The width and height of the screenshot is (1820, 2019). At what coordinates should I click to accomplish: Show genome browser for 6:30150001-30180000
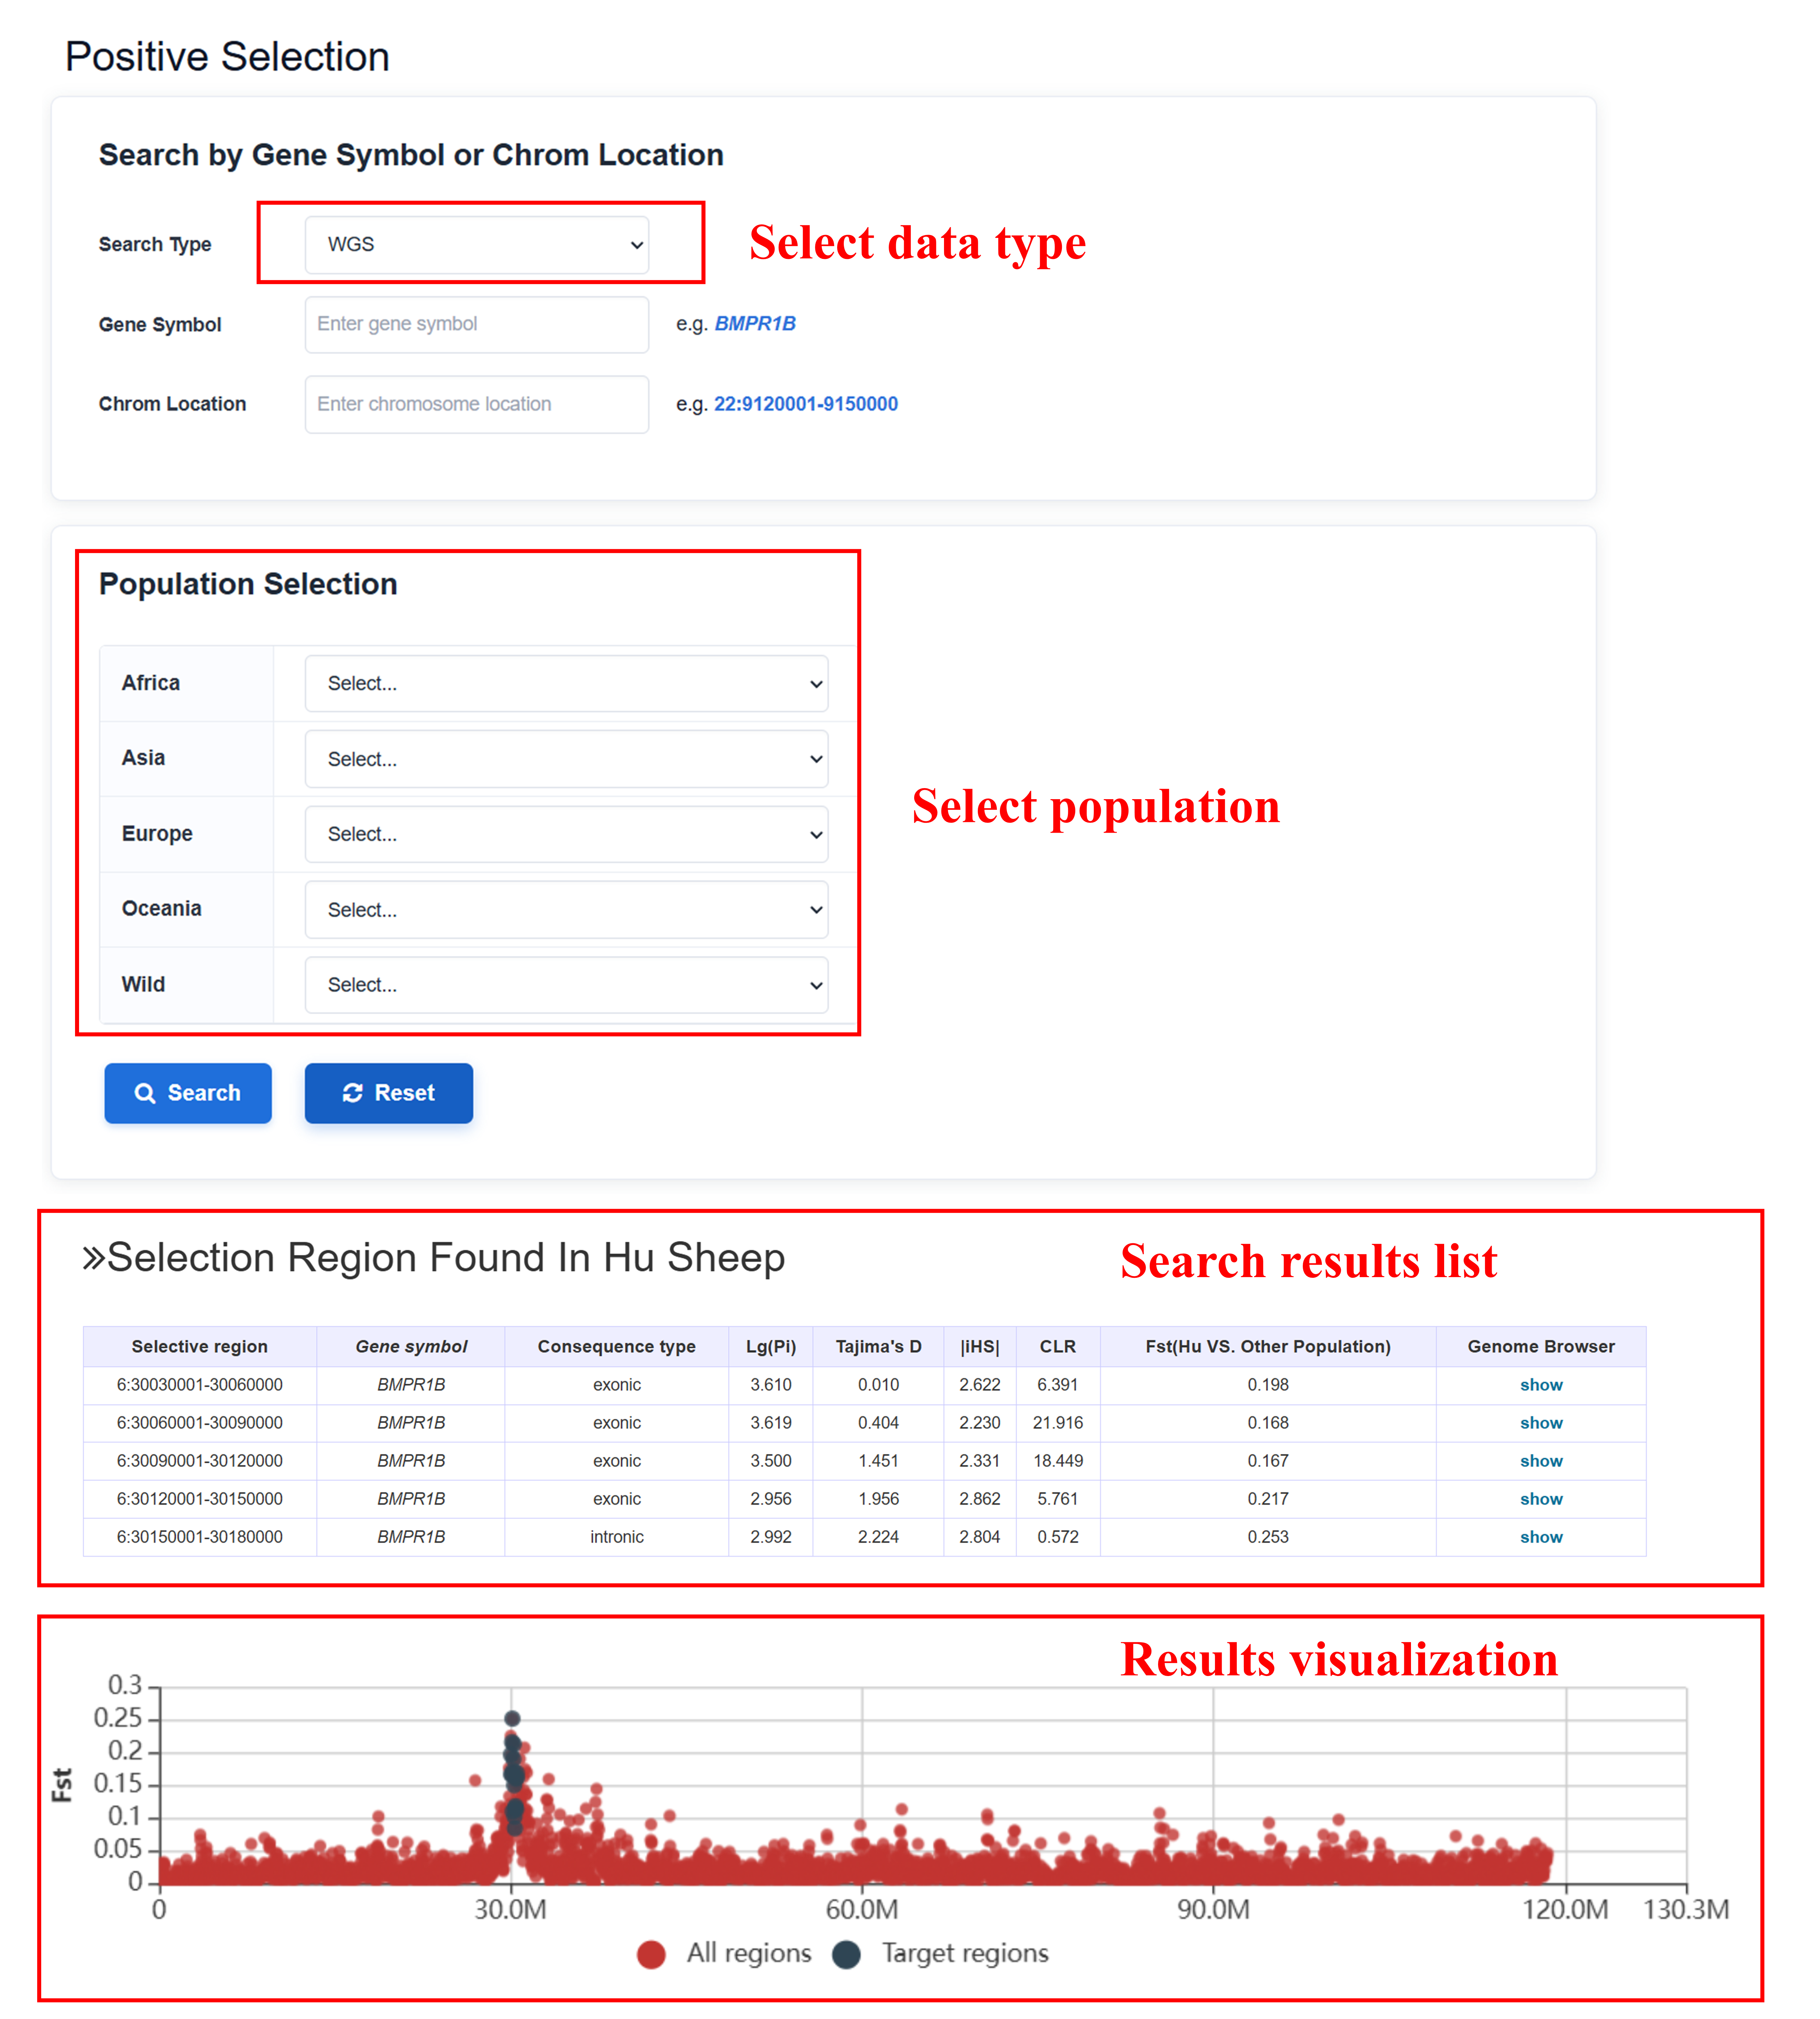pos(1541,1537)
